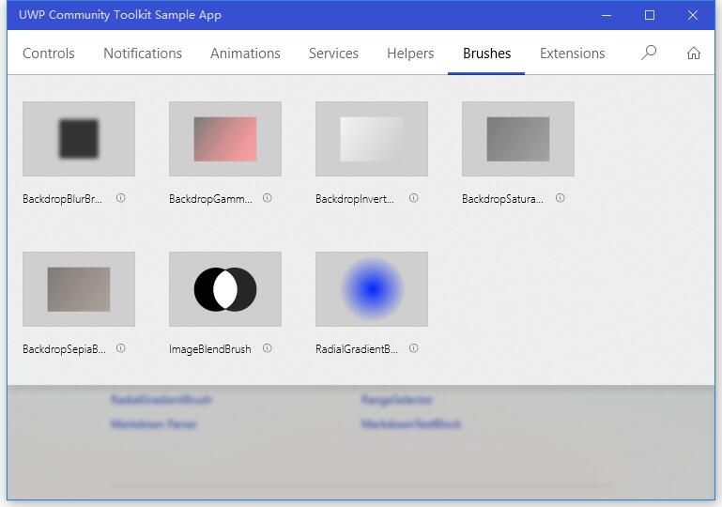Select the pink gradient BackdropGammaTransferBrush thumbnail

coord(225,139)
